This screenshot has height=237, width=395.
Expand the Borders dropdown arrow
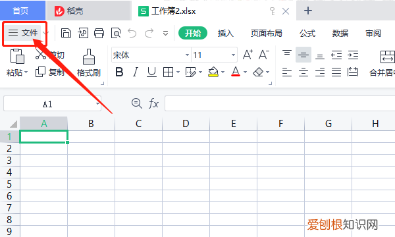tap(178, 72)
